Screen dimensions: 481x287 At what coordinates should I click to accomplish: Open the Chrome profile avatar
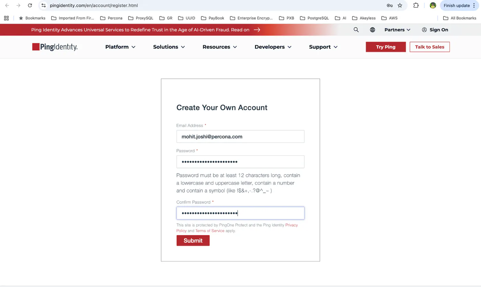pos(433,5)
